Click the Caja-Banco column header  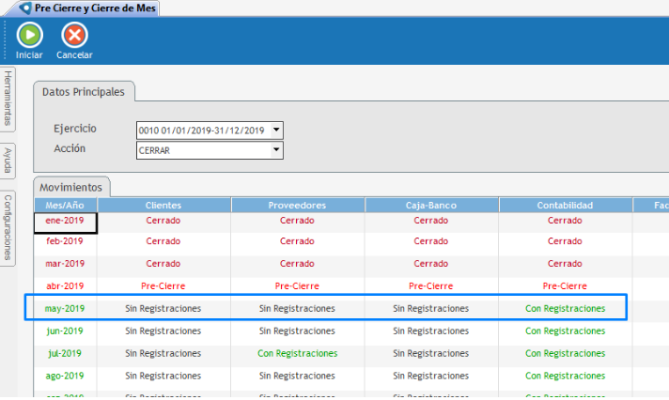click(431, 205)
